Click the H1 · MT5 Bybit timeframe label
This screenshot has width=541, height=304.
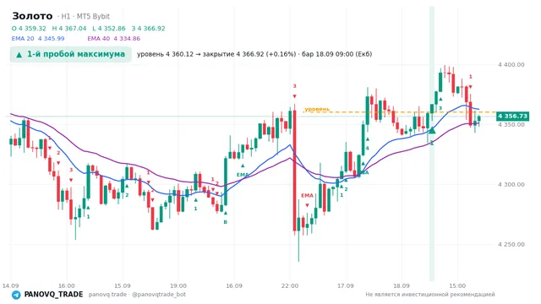click(83, 16)
